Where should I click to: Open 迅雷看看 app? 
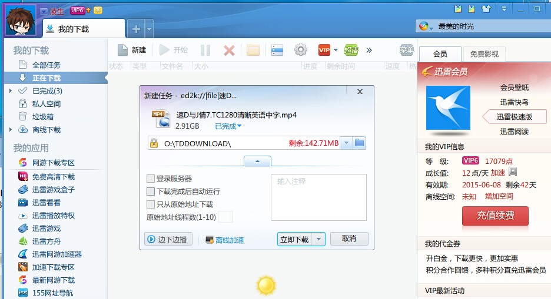pos(47,203)
